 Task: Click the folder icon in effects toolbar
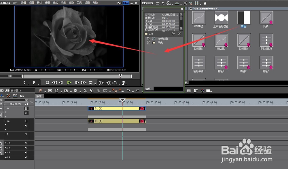click(x=158, y=3)
